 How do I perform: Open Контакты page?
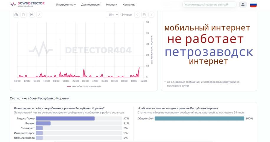(129, 5)
